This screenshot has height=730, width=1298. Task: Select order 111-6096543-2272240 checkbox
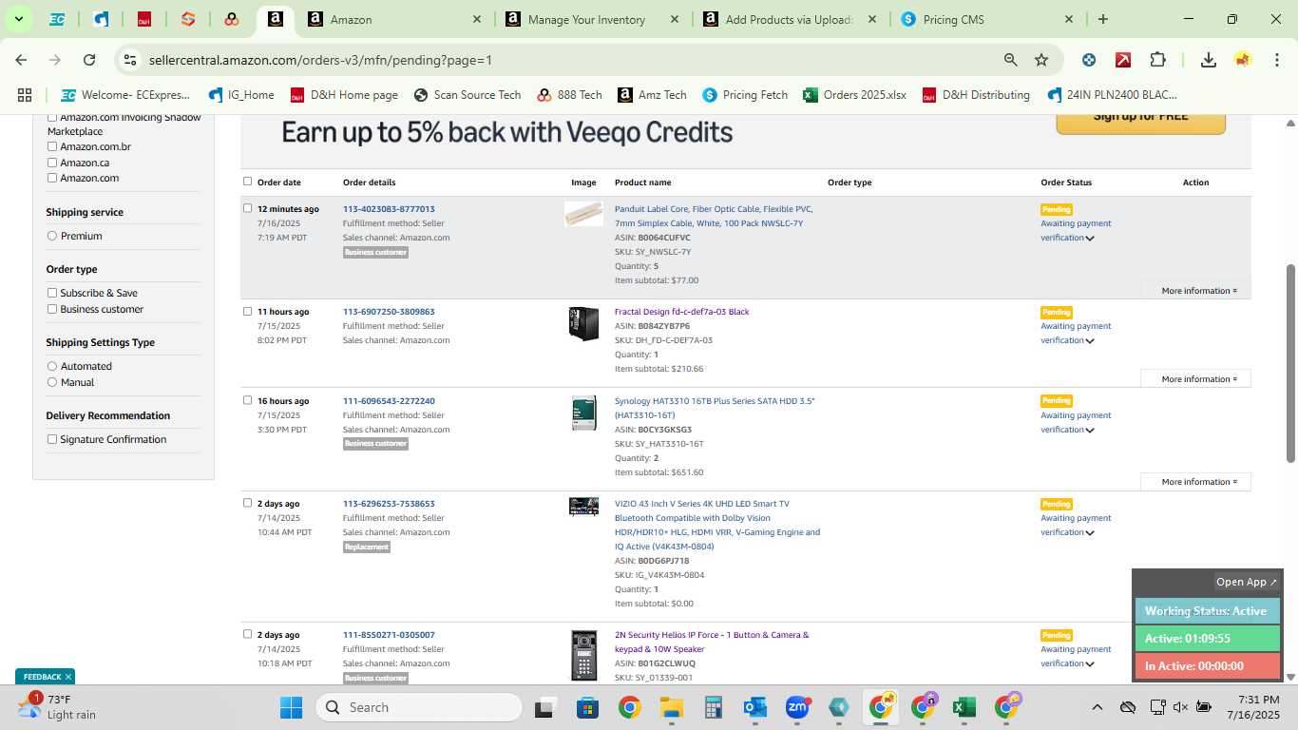click(x=248, y=400)
